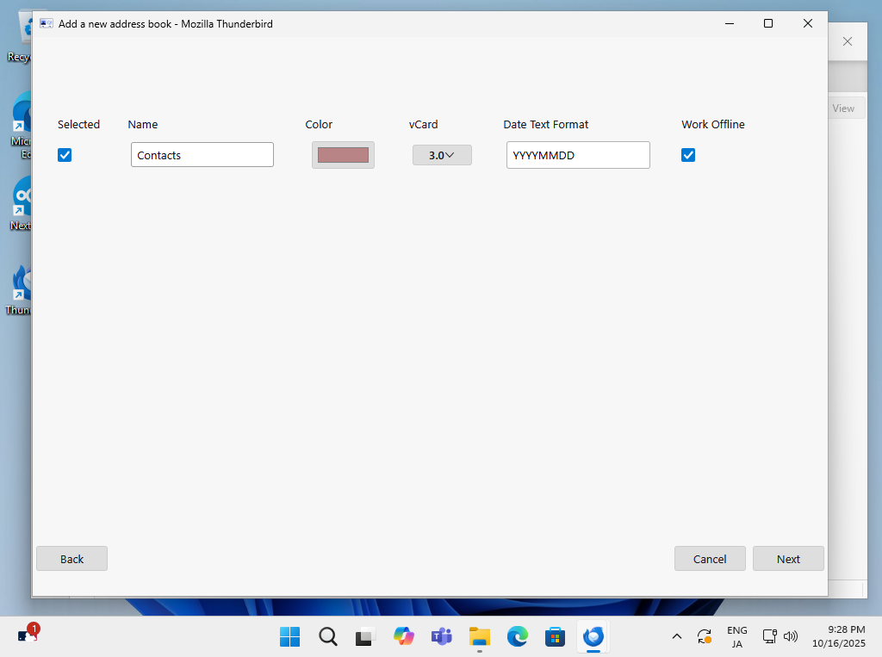Open File Explorer from the taskbar
This screenshot has width=882, height=657.
[x=480, y=636]
